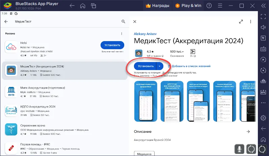Image resolution: width=269 pixels, height=156 pixels.
Task: Open second app screenshot thumbnail
Action: pos(172,101)
